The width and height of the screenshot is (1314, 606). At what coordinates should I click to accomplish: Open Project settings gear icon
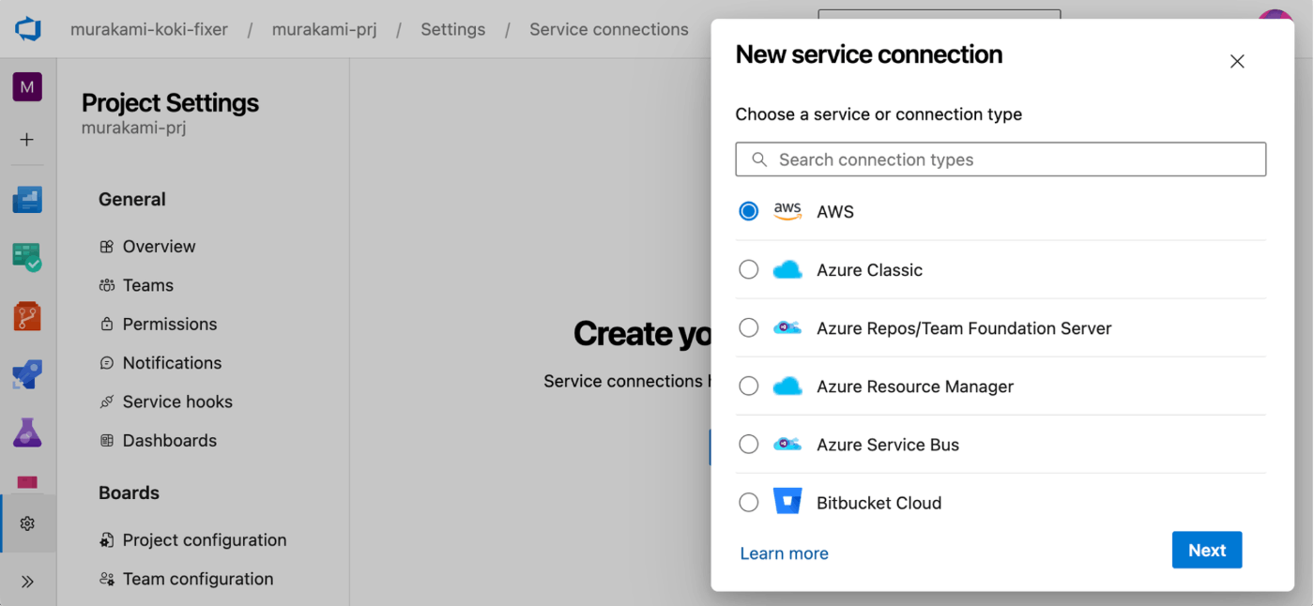(27, 523)
